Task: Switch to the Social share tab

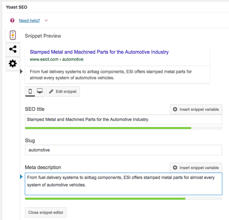Action: tap(13, 49)
